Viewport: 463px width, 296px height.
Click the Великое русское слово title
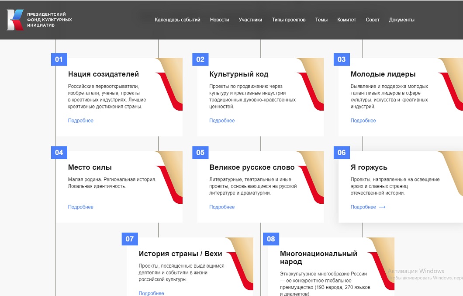click(252, 167)
